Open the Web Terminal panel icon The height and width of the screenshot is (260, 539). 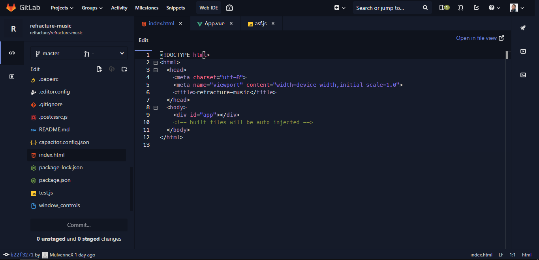pos(523,75)
